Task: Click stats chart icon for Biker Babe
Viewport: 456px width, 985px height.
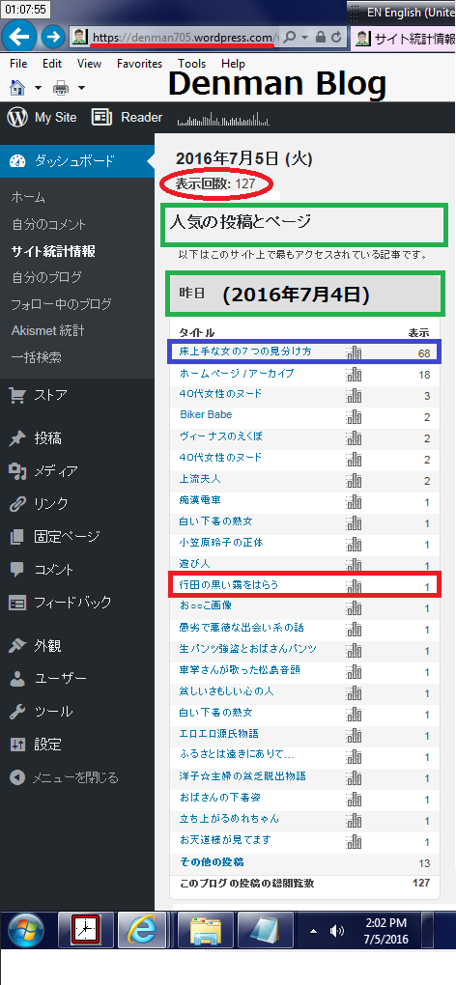Action: (x=355, y=415)
